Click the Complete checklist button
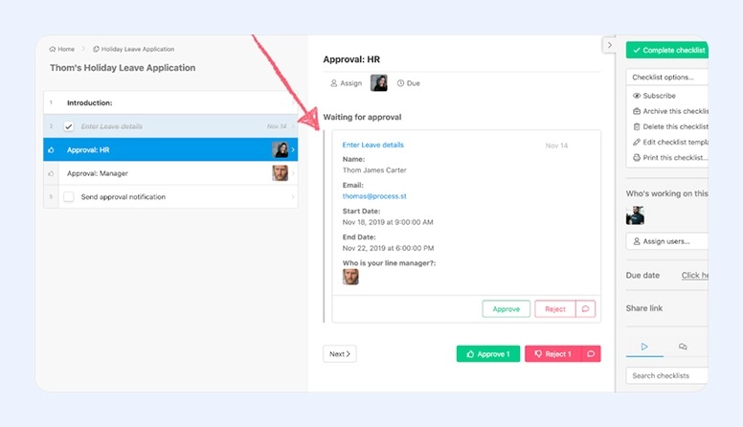Image resolution: width=743 pixels, height=427 pixels. point(667,50)
